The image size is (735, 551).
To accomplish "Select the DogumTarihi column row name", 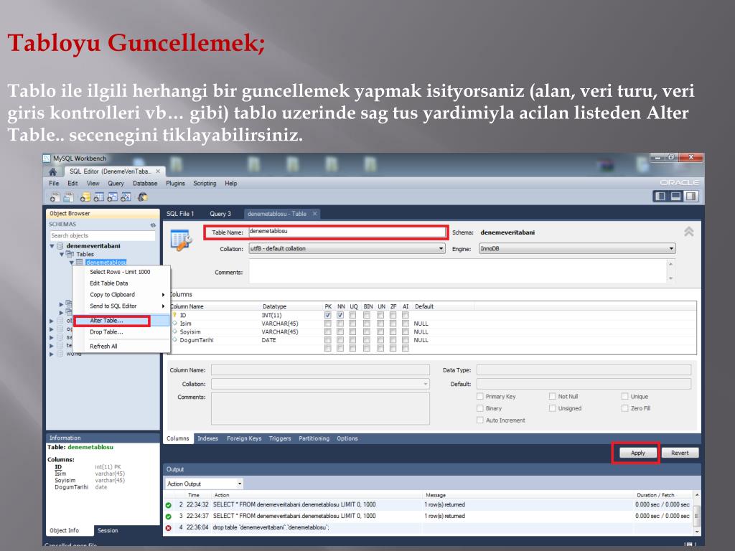I will 197,340.
